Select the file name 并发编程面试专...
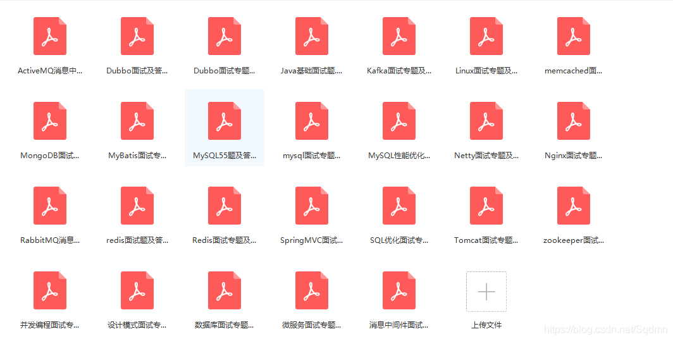Screen dimensions: 673x341 (x=50, y=325)
